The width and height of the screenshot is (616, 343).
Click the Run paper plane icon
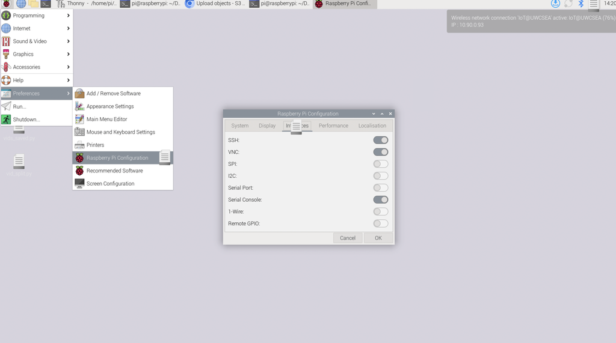(6, 106)
